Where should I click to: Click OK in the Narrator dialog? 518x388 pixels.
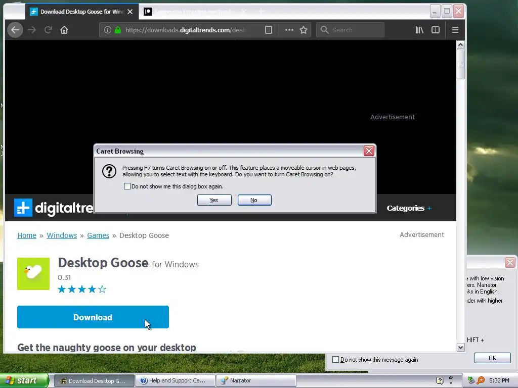pyautogui.click(x=492, y=358)
